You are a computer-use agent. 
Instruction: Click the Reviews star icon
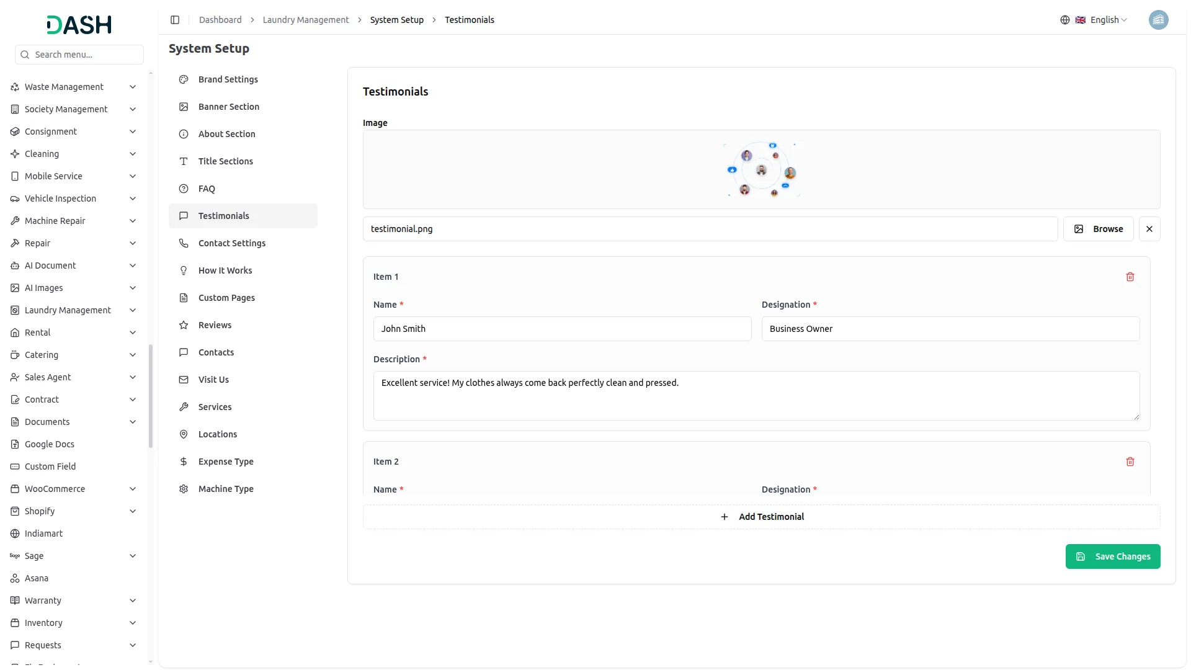click(183, 324)
